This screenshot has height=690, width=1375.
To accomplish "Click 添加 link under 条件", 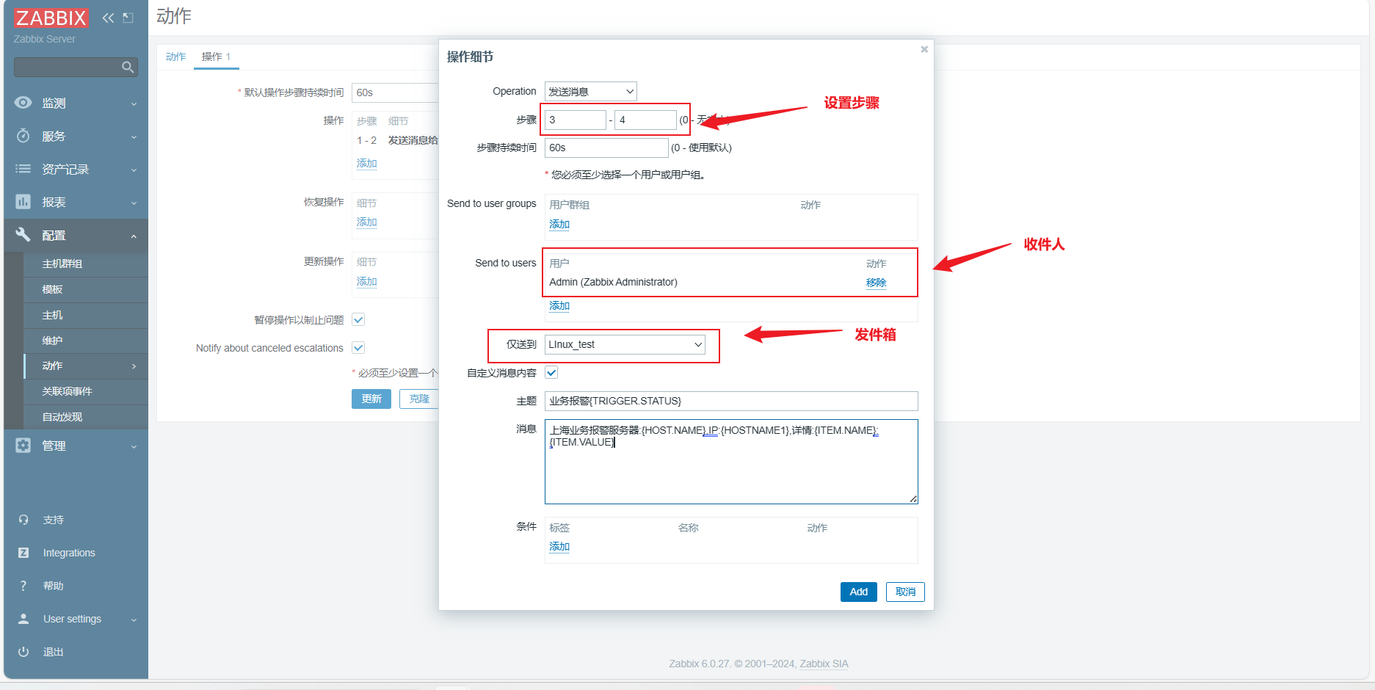I will (559, 547).
